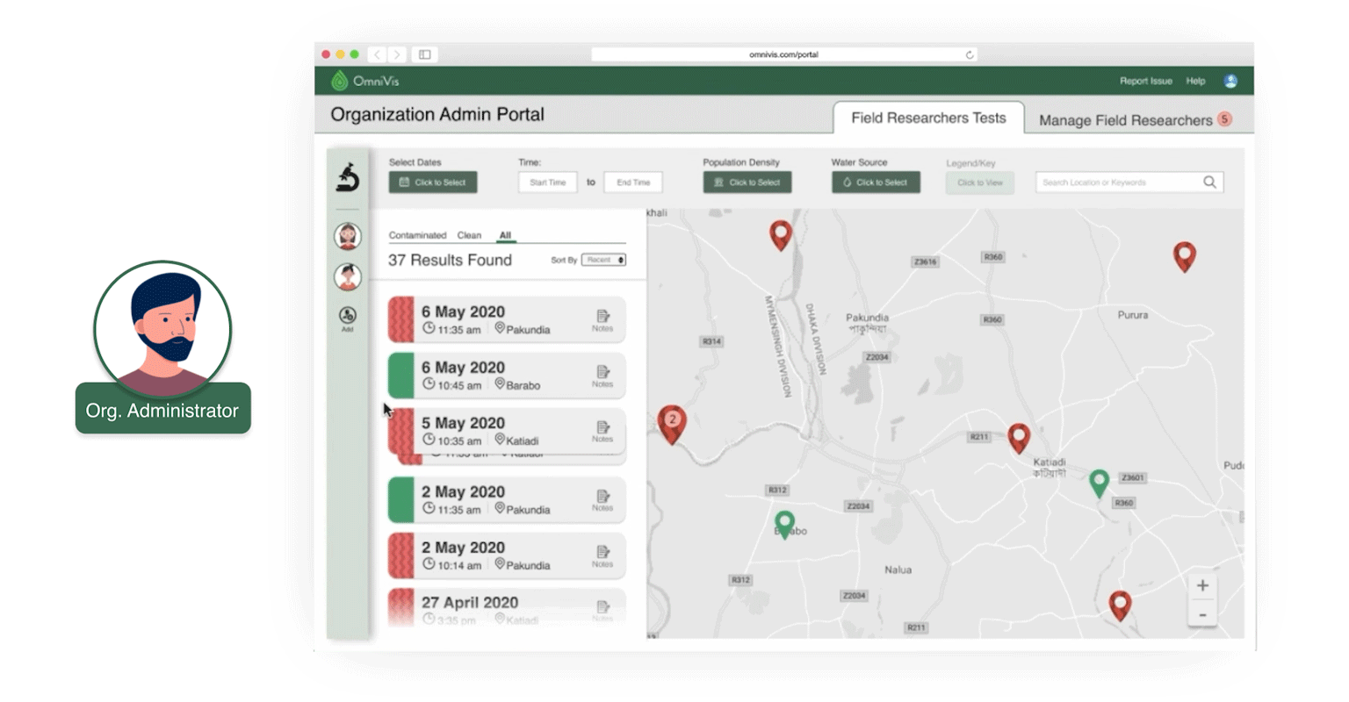1349x702 pixels.
Task: Click the 37 Results Found text
Action: 450,260
